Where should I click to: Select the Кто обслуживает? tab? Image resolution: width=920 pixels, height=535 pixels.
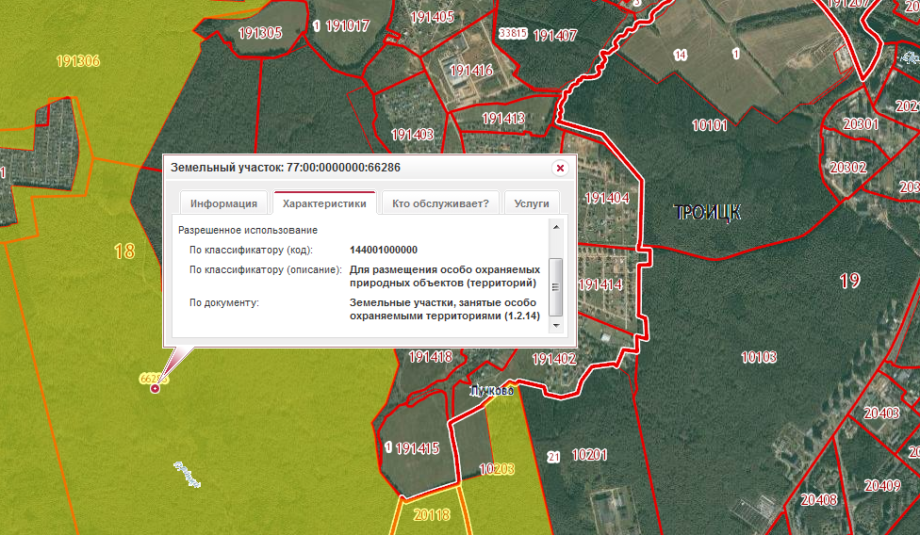440,203
